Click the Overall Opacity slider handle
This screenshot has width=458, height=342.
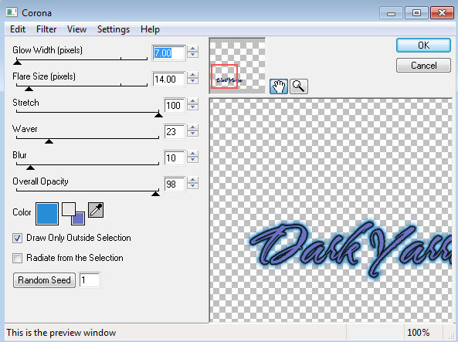[x=156, y=194]
